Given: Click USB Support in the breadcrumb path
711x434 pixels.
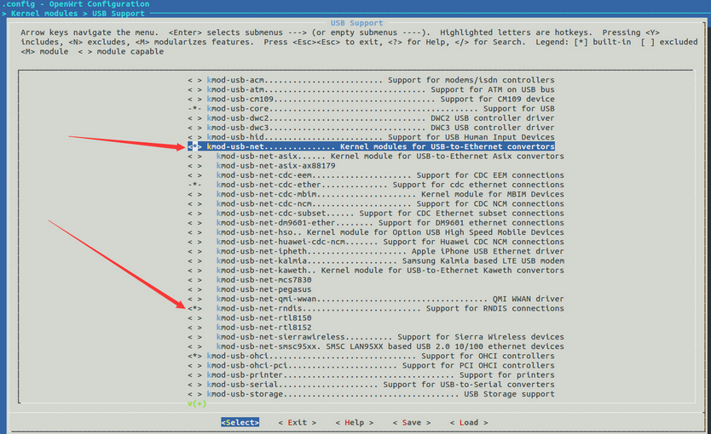Looking at the screenshot, I should point(118,14).
